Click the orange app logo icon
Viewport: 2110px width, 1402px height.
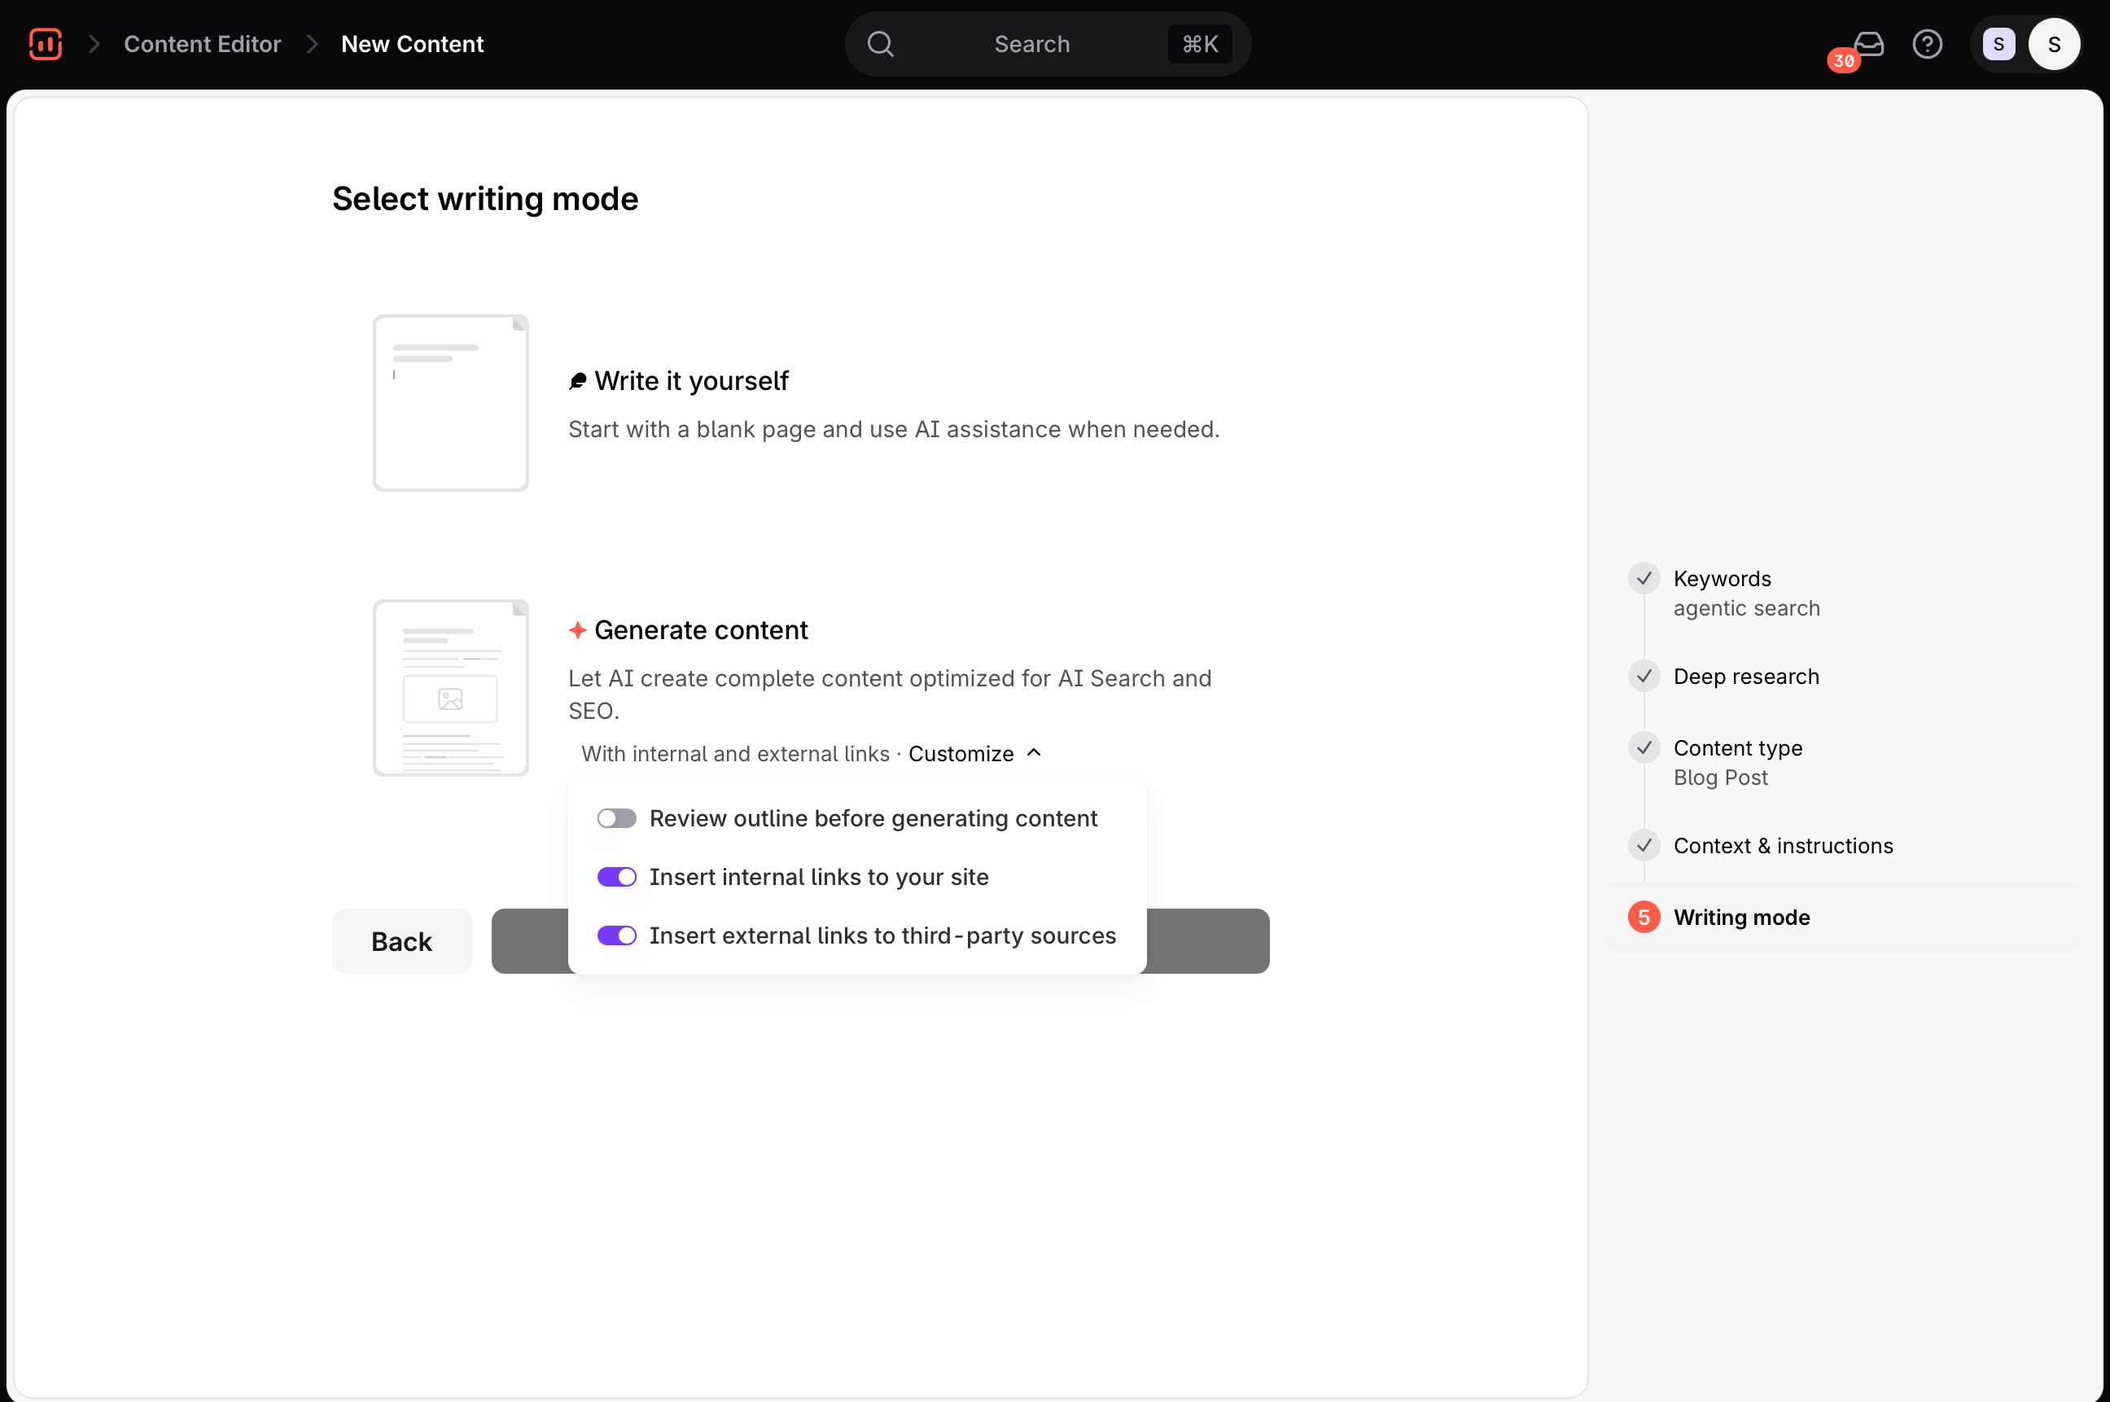pos(46,44)
